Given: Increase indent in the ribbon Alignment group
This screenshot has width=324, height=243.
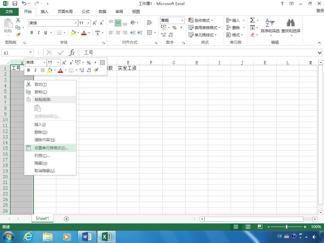Looking at the screenshot, I should pos(140,33).
